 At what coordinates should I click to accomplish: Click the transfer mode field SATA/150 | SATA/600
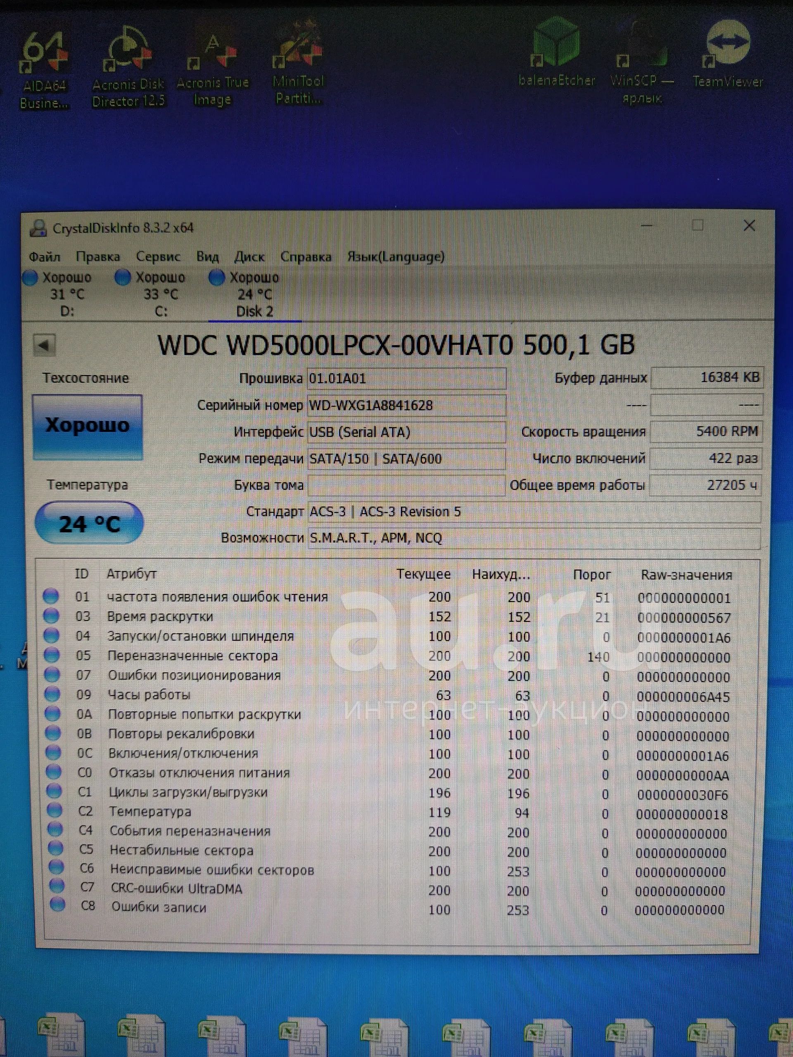pyautogui.click(x=407, y=459)
